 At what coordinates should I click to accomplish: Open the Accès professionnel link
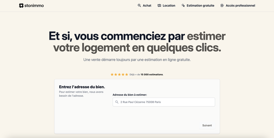(x=240, y=5)
